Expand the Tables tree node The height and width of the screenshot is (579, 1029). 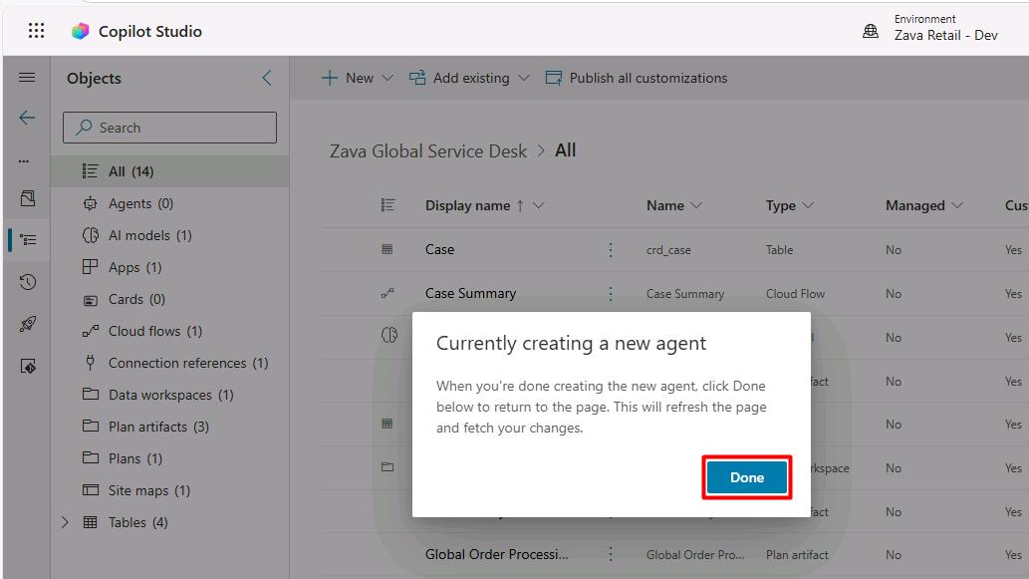[65, 522]
